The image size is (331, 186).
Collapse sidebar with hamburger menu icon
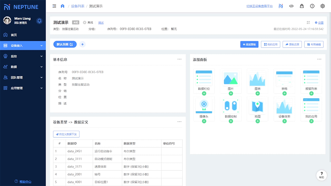[x=54, y=6]
